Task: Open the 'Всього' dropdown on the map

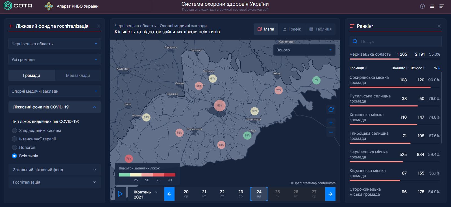Action: point(304,50)
